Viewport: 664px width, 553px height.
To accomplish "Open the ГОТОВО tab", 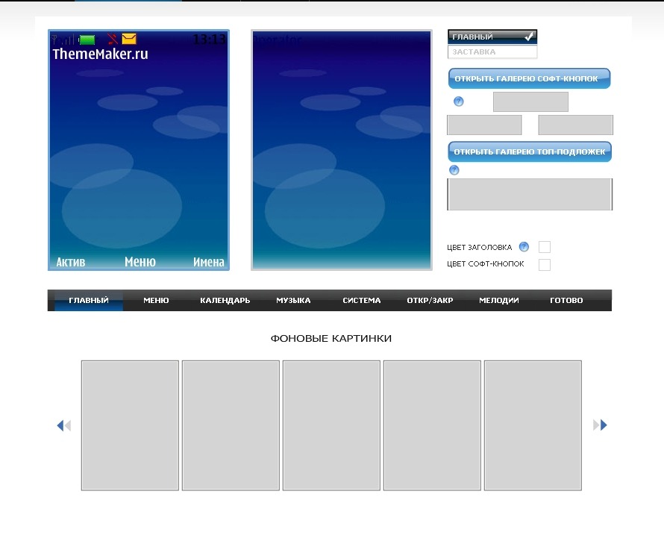I will click(566, 301).
